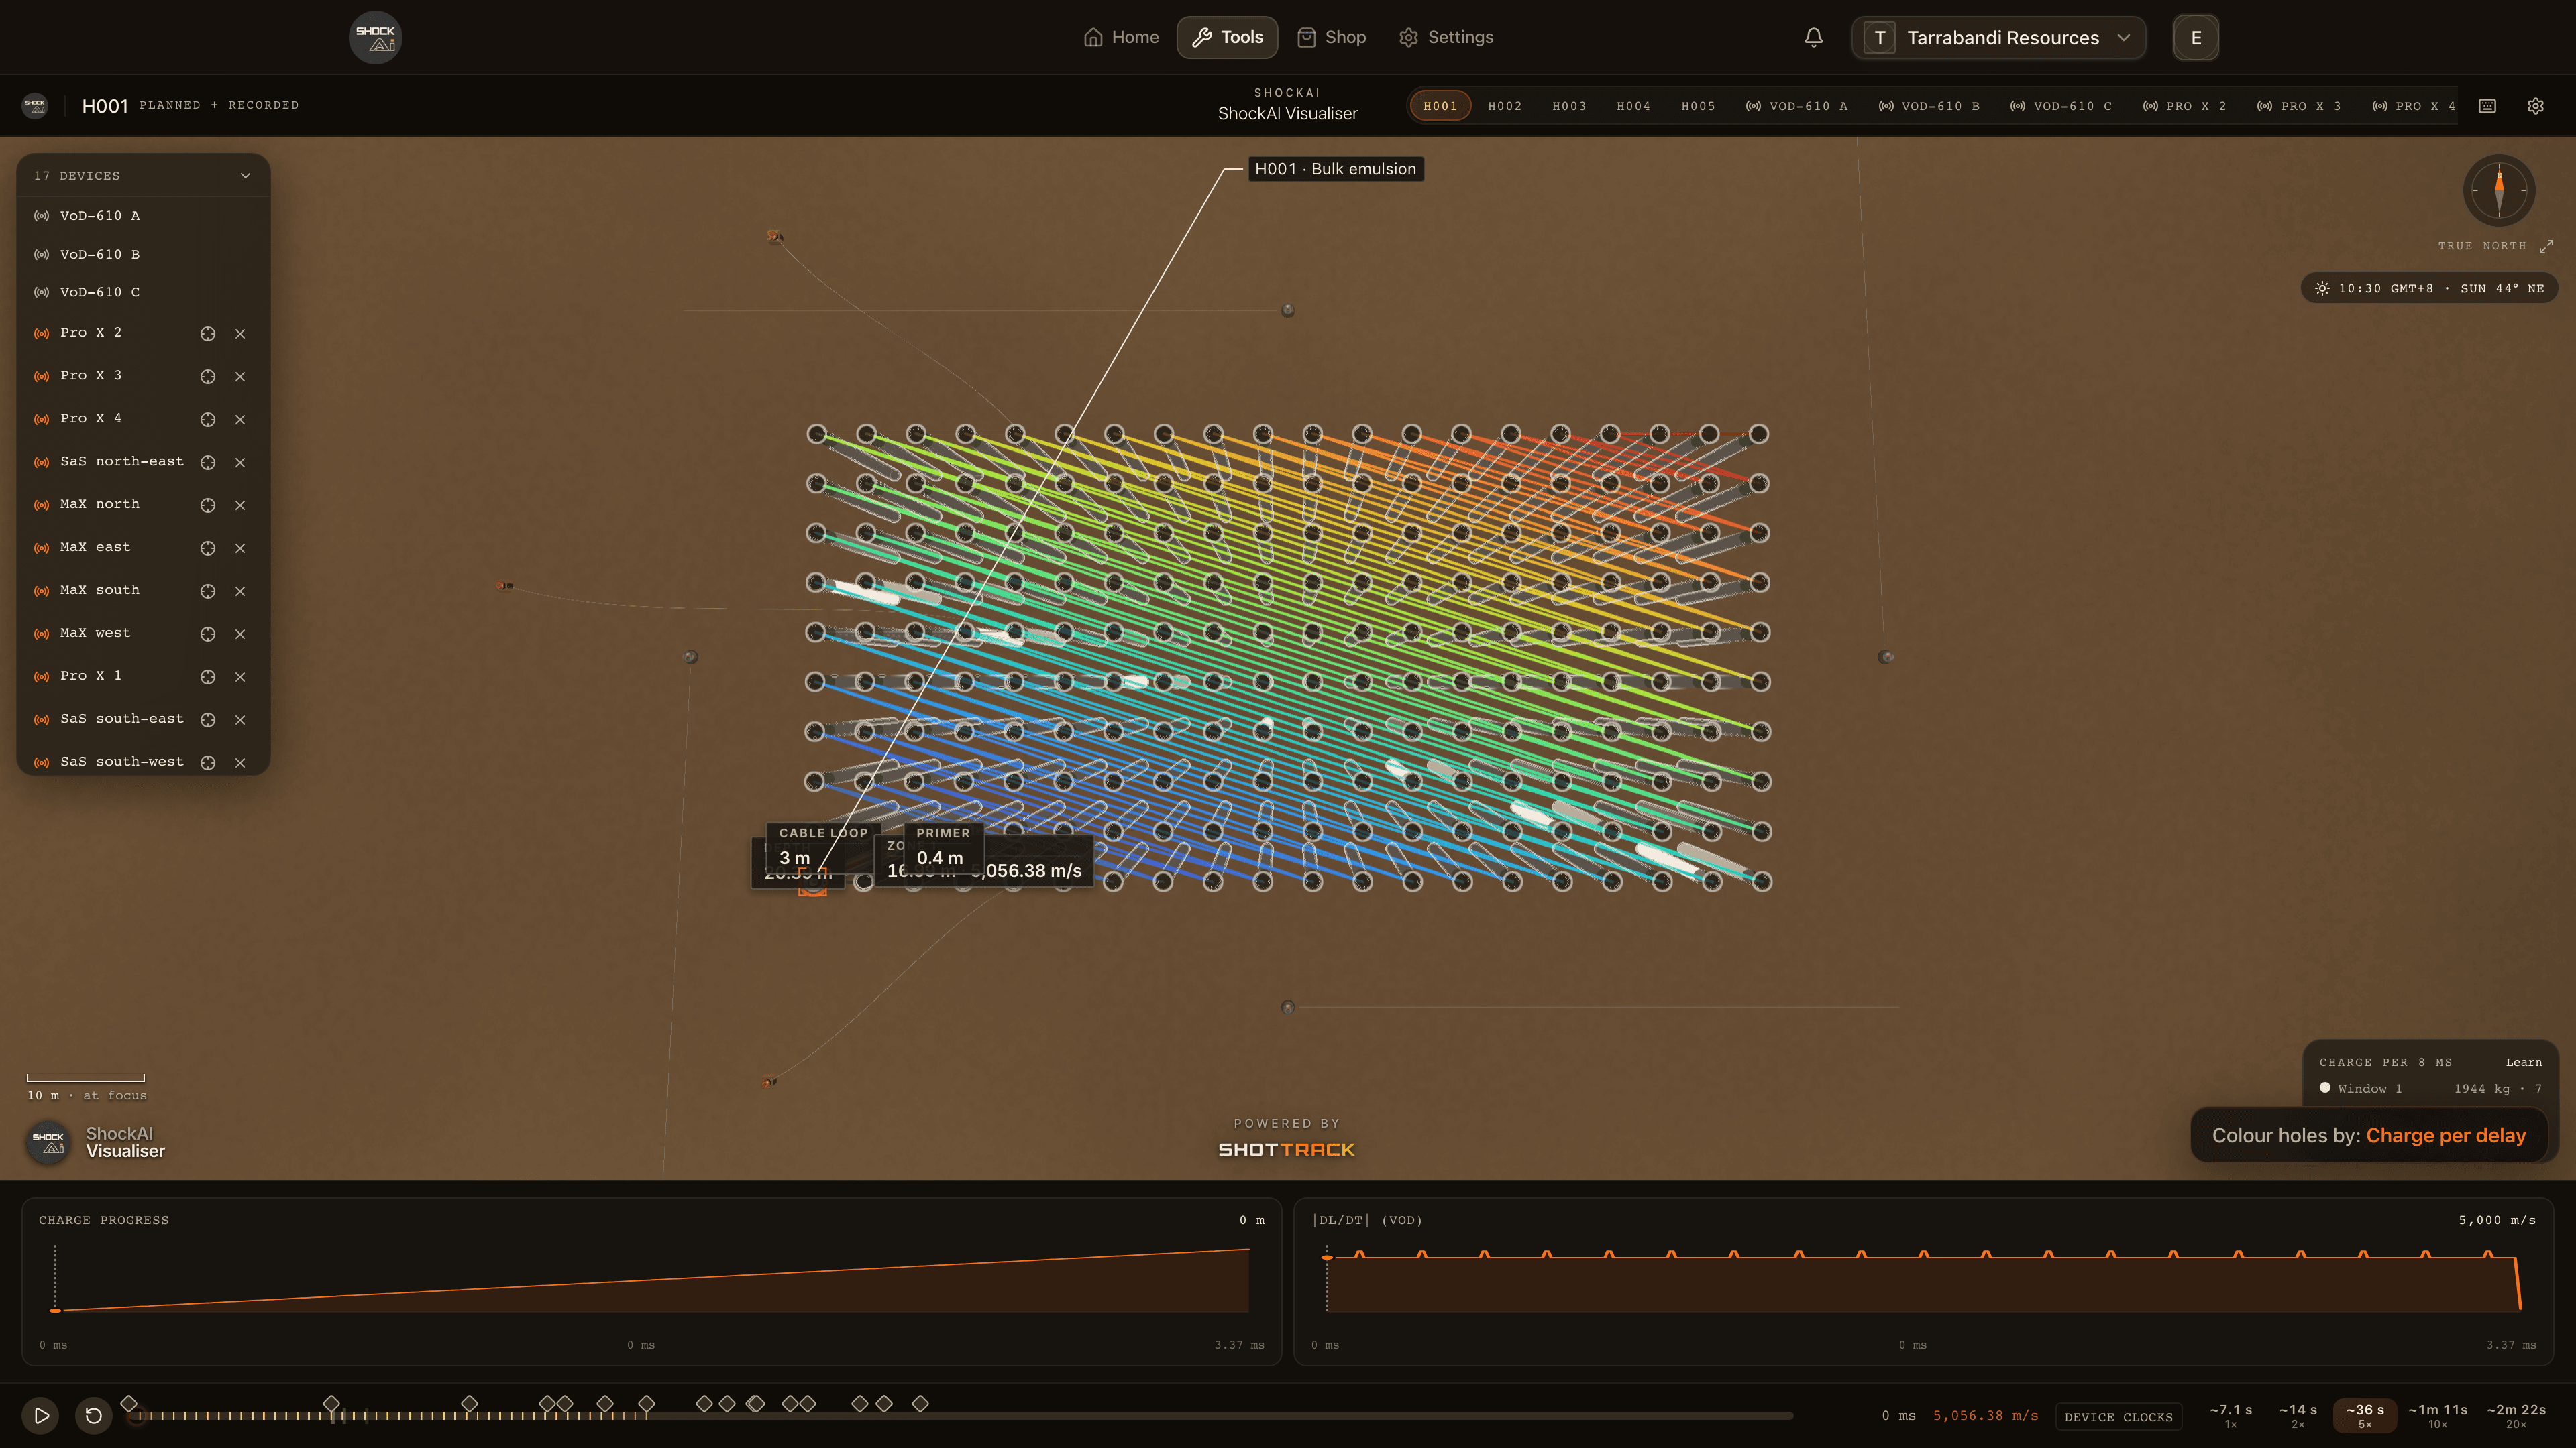Focus on SaS north-east target icon
The image size is (2576, 1448).
point(208,462)
